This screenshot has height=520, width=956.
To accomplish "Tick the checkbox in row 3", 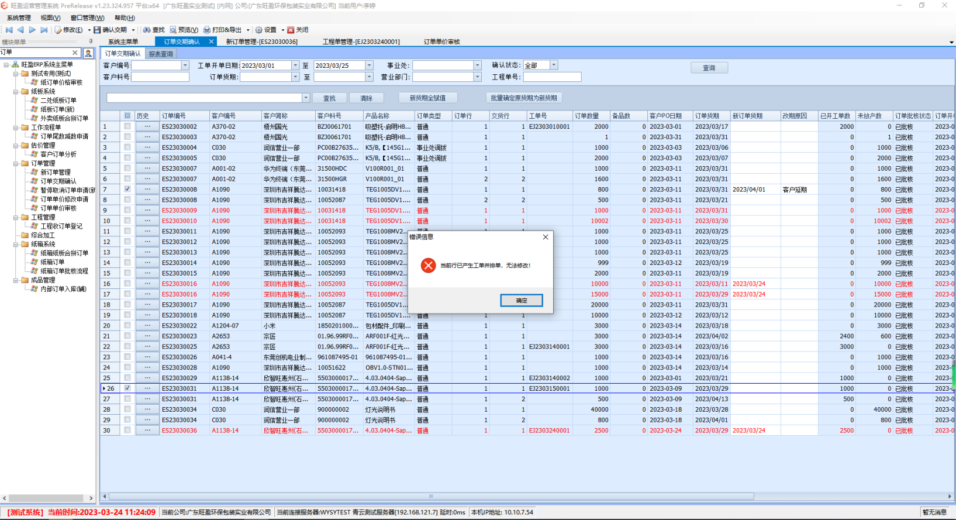I will click(x=127, y=147).
